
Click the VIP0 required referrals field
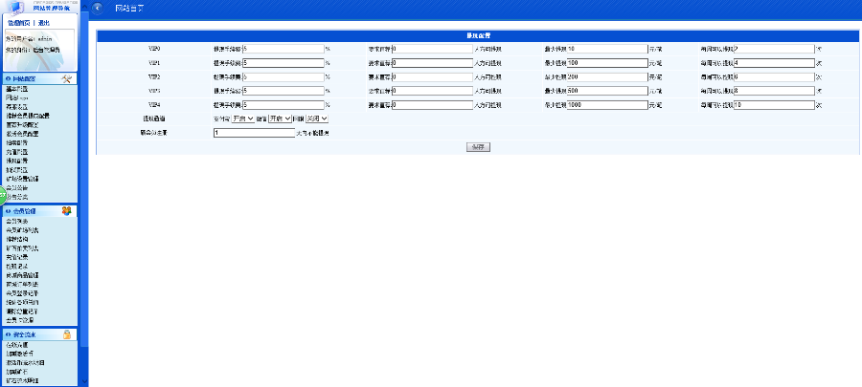tap(433, 49)
